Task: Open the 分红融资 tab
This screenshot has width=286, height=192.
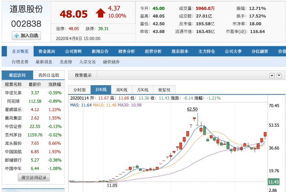Action: click(x=260, y=51)
